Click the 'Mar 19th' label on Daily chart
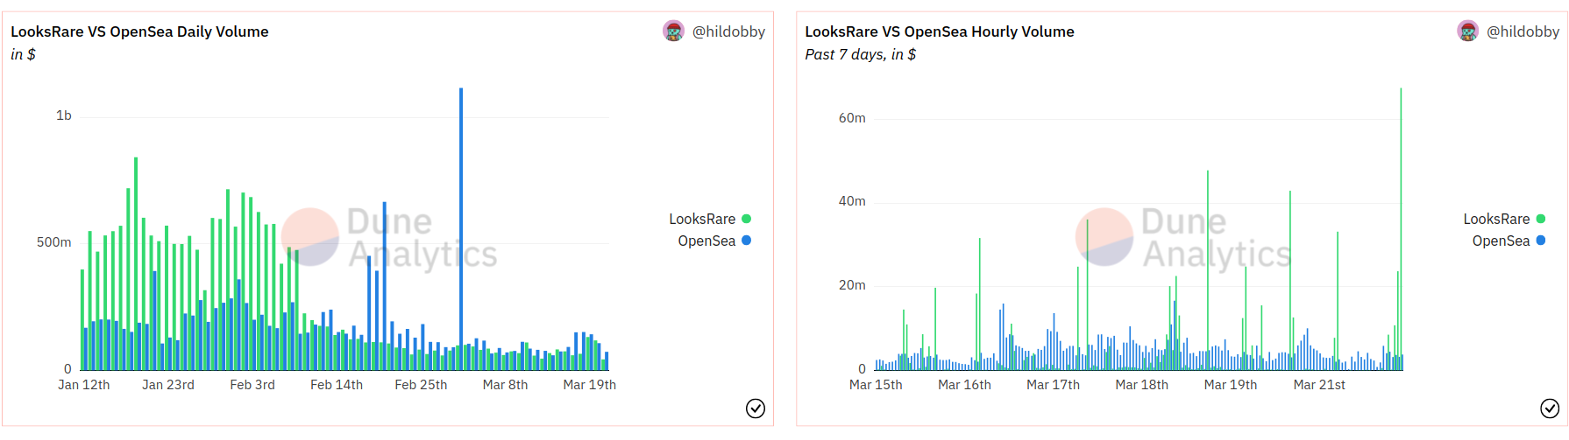This screenshot has width=1569, height=440. click(x=589, y=385)
